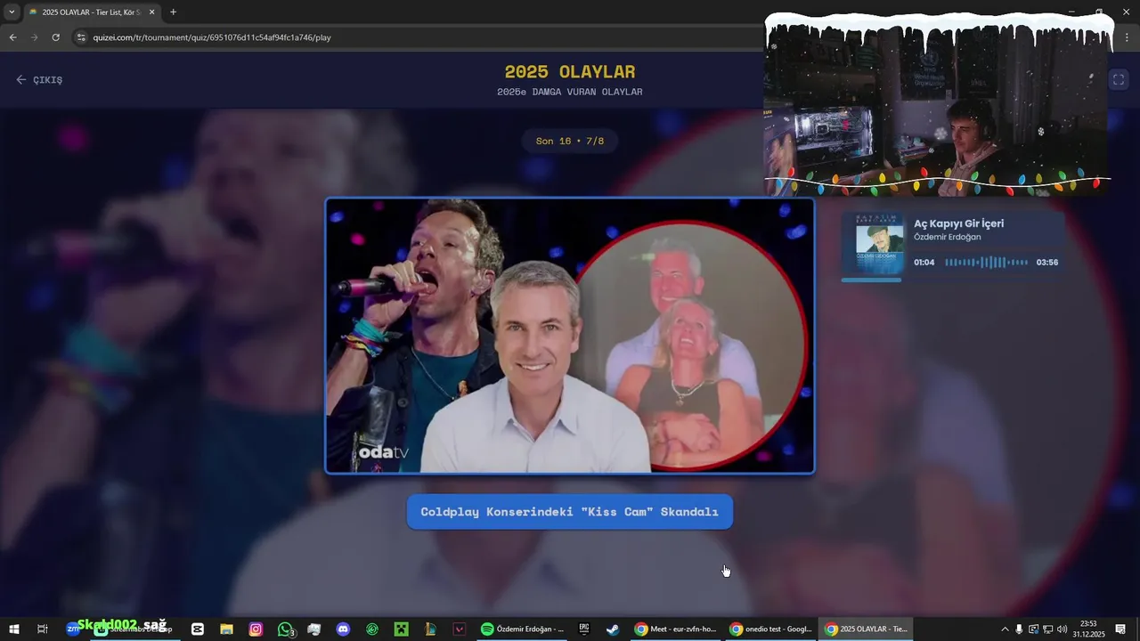
Task: Open League of Legends taskbar icon
Action: (x=430, y=629)
